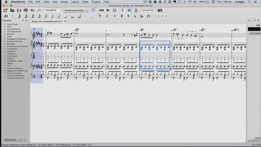This screenshot has height=147, width=261.
Task: Open the Plugins menu
Action: click(x=96, y=2)
